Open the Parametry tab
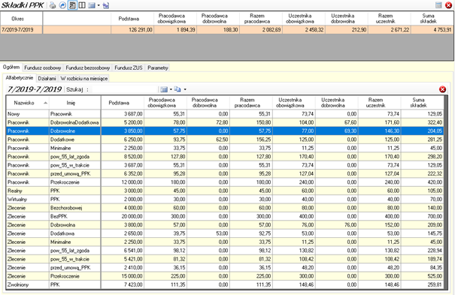455x295 pixels. (x=158, y=68)
